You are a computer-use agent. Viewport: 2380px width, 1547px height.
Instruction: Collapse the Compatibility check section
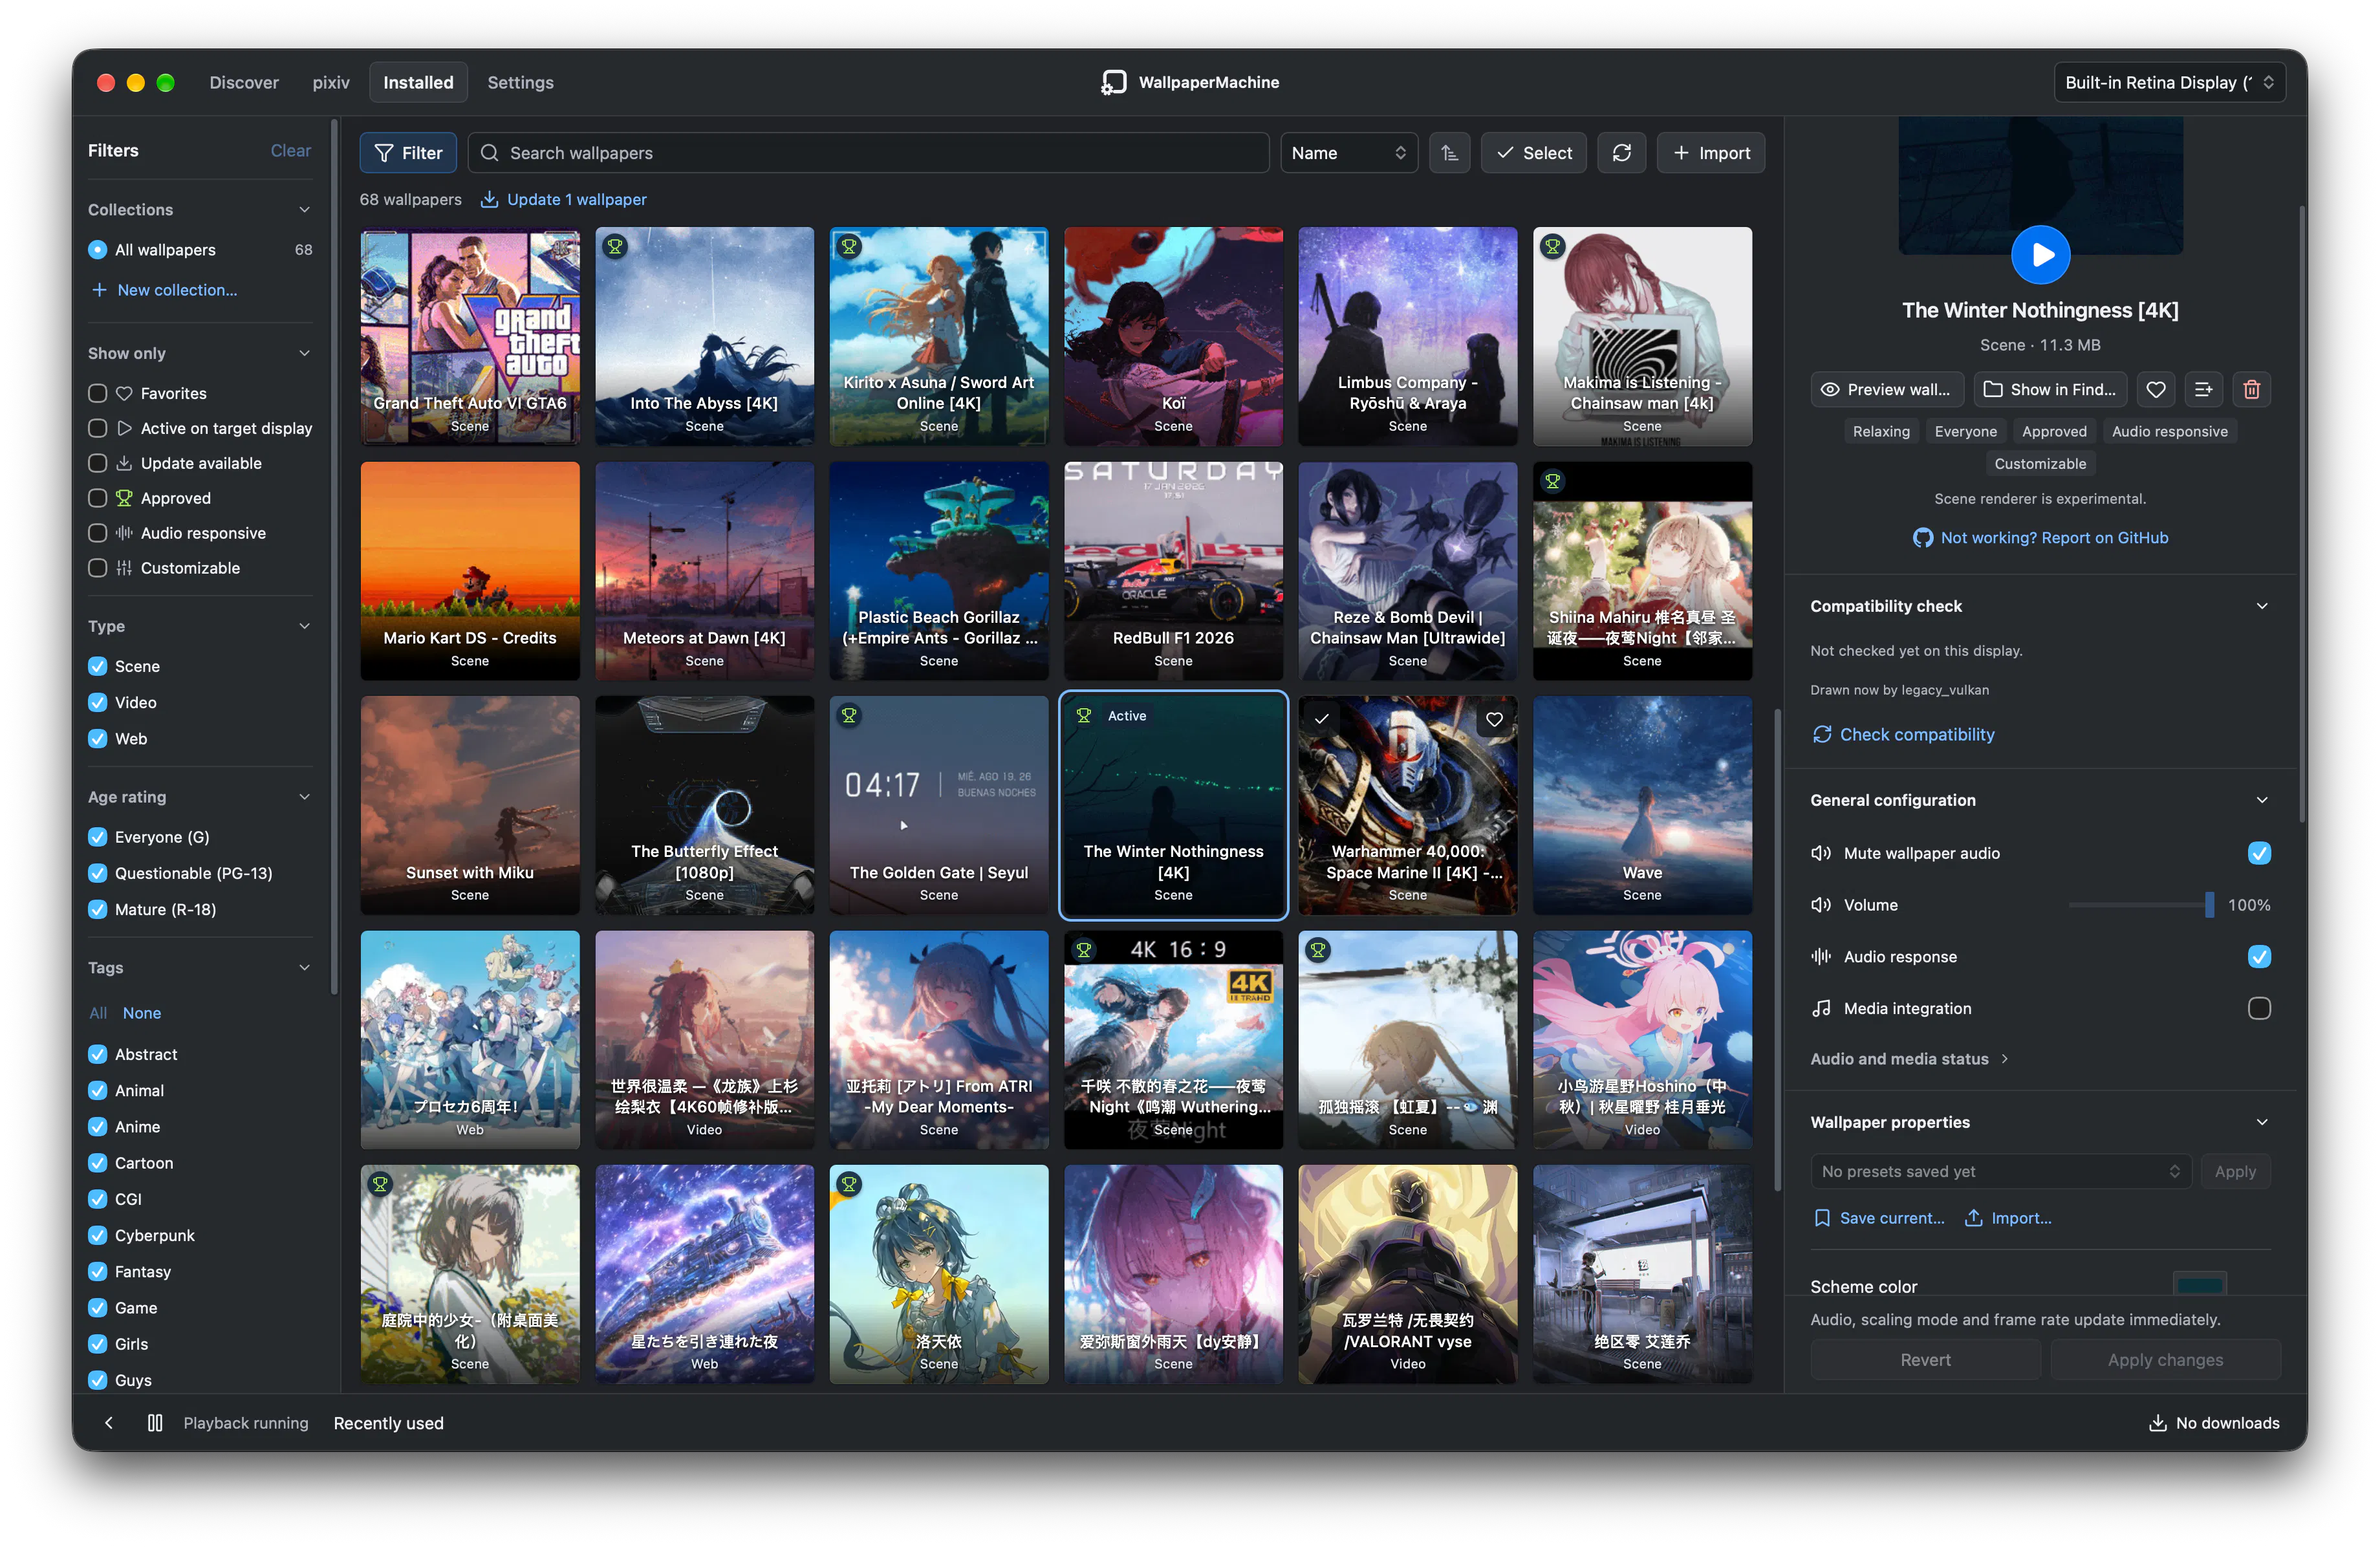pyautogui.click(x=2262, y=606)
